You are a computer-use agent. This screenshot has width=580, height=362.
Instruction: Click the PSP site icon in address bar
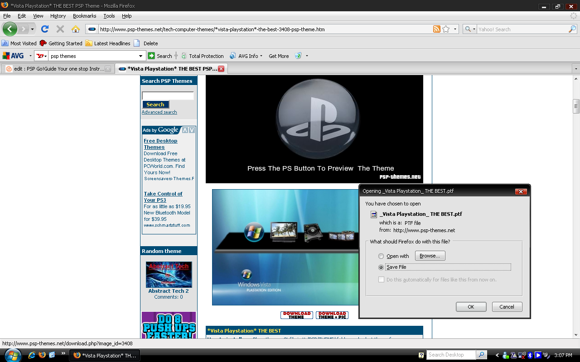[x=92, y=29]
